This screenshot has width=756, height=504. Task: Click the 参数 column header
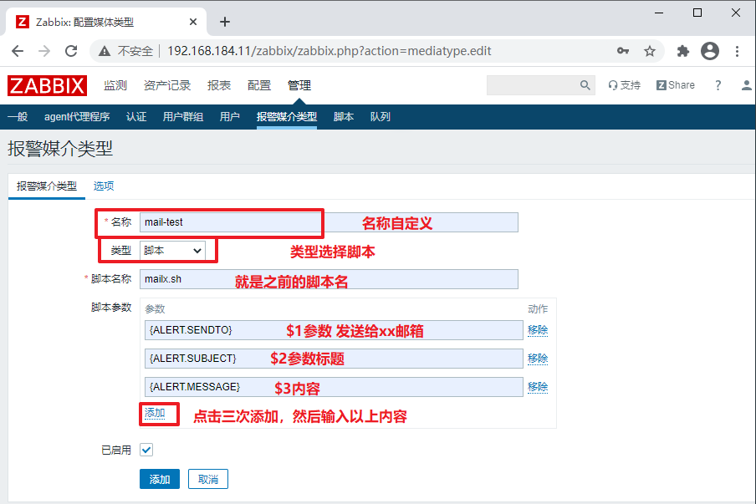(x=155, y=309)
